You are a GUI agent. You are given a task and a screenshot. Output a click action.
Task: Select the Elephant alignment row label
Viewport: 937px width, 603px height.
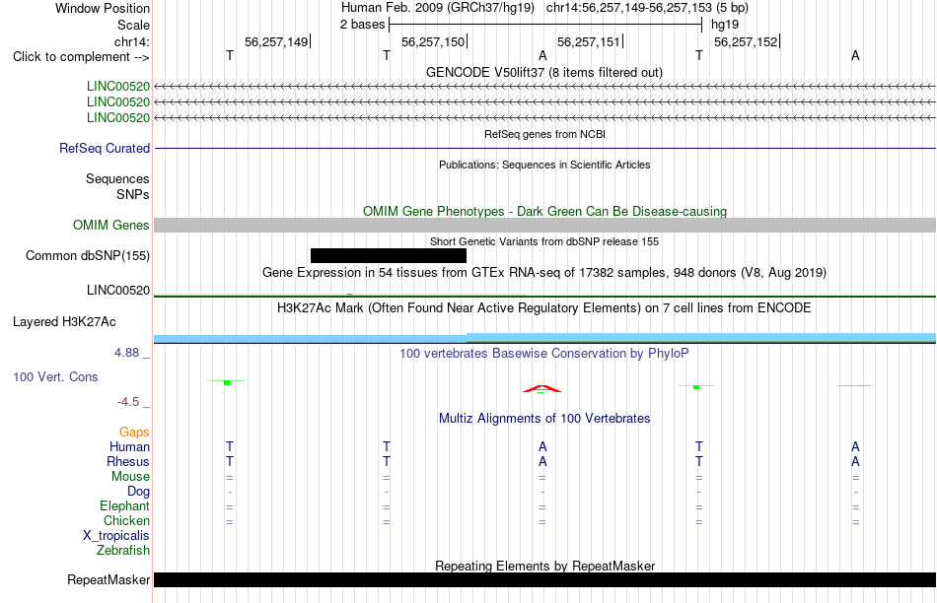(124, 505)
